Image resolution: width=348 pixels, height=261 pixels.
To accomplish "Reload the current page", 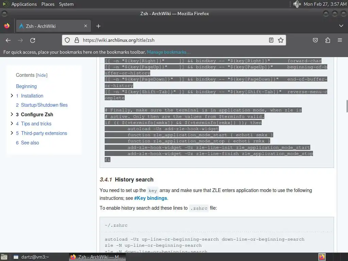I will click(33, 40).
